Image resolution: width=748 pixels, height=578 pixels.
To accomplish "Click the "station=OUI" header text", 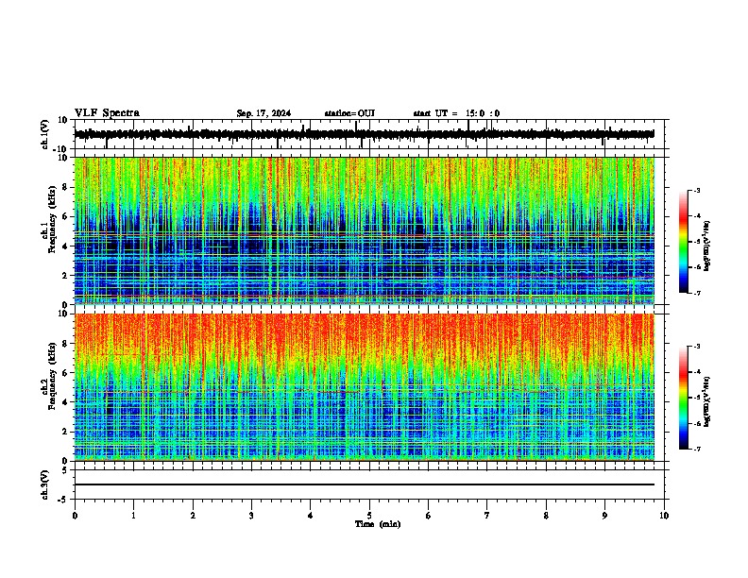I will [349, 113].
